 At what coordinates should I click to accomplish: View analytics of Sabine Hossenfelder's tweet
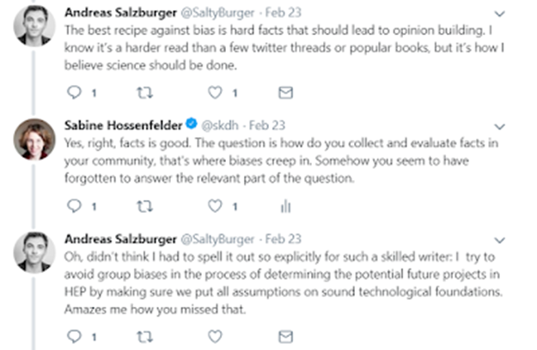coord(286,206)
